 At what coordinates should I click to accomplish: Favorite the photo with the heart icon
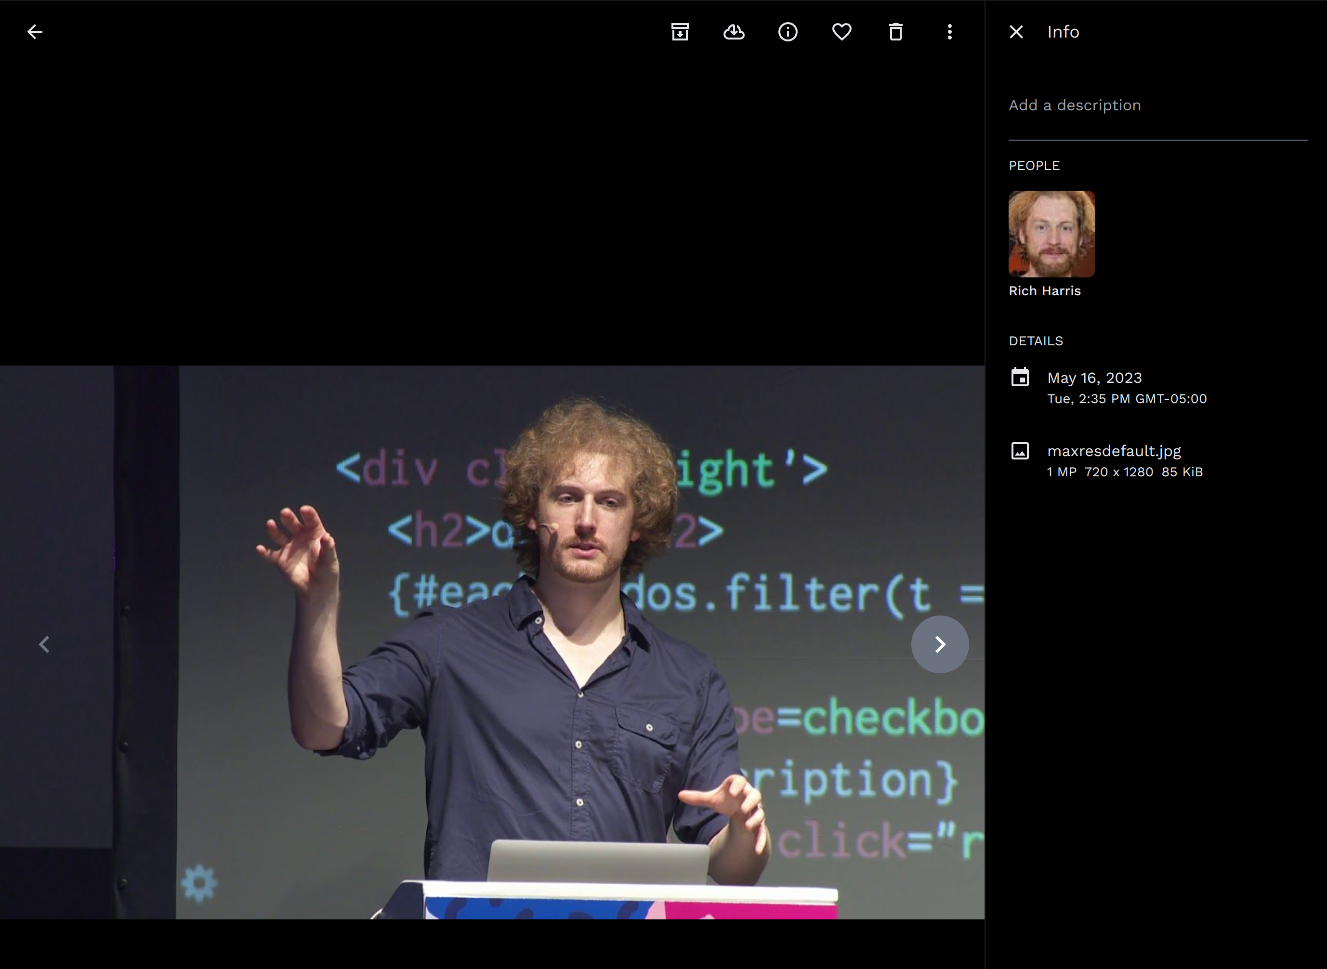point(842,32)
